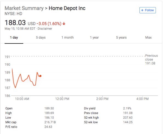Image resolution: width=163 pixels, height=134 pixels.
Task: Switch to the 1 month tab
Action: pos(68,37)
